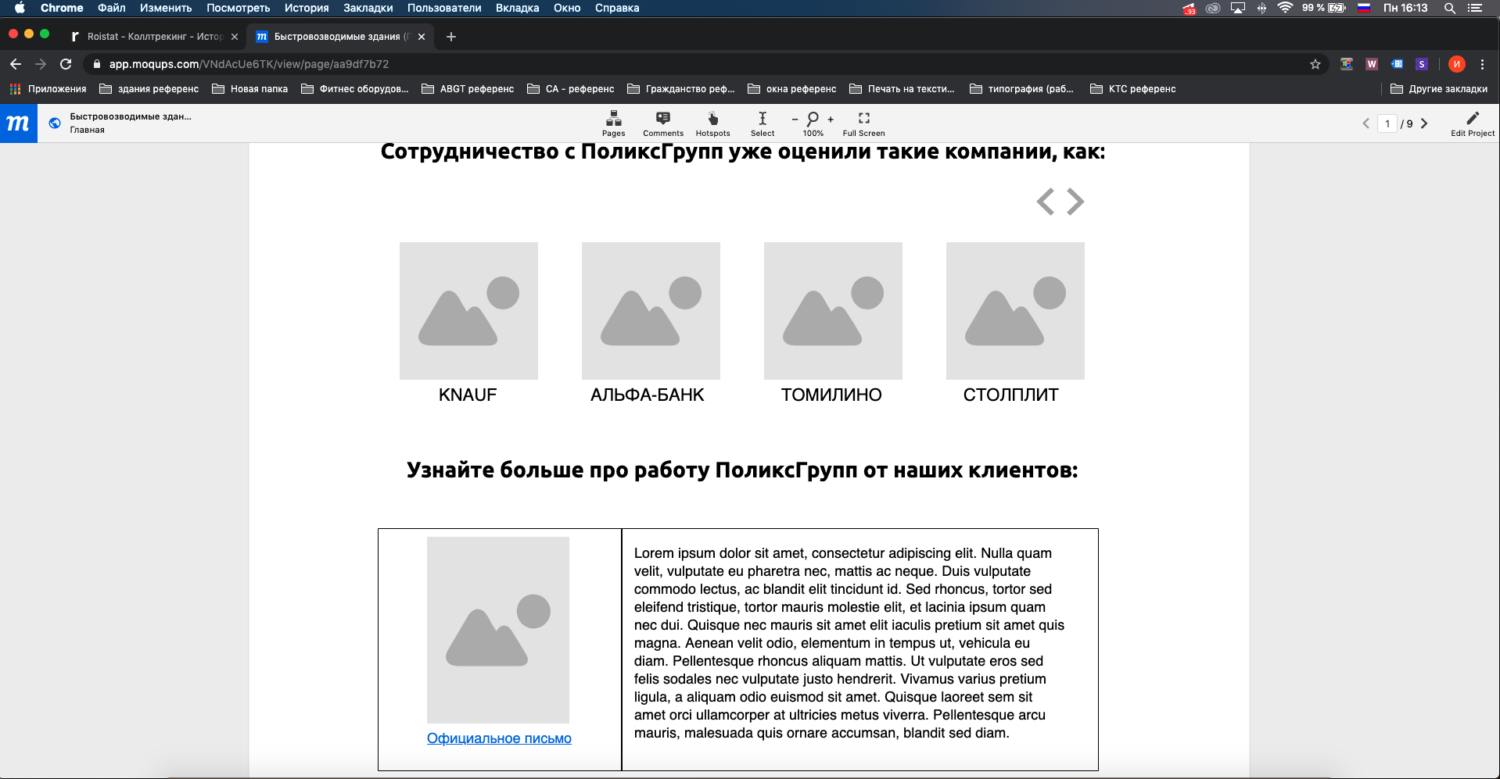Reload the browser page
The image size is (1500, 779).
point(66,64)
